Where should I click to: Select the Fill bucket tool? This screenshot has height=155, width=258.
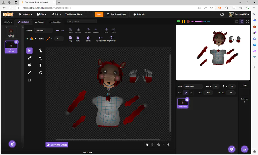pyautogui.click(x=30, y=65)
